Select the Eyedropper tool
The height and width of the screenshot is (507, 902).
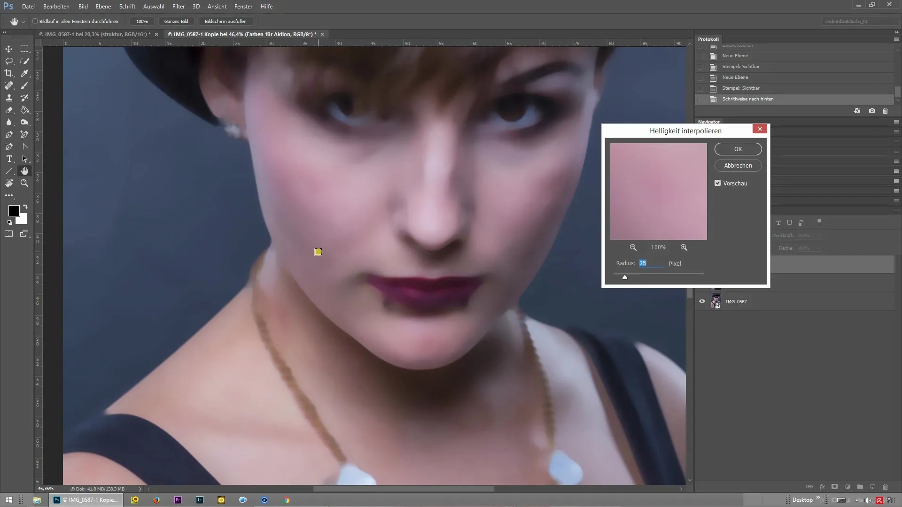pyautogui.click(x=24, y=73)
